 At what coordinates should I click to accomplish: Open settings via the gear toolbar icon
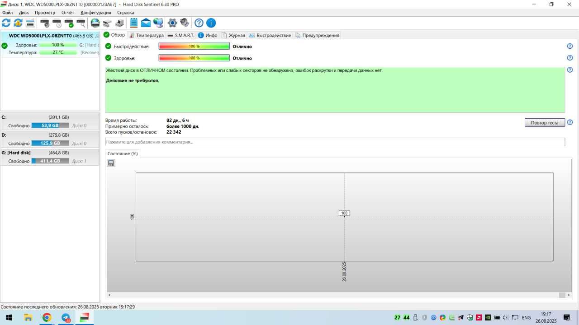coord(172,23)
